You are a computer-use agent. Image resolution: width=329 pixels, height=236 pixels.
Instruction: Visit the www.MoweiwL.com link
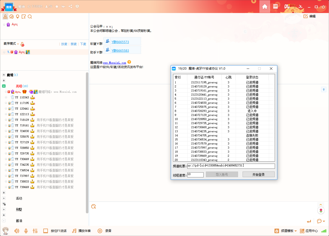114,63
